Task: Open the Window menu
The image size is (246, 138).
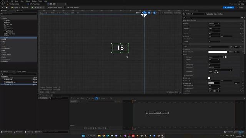Action: [x=34, y=1]
